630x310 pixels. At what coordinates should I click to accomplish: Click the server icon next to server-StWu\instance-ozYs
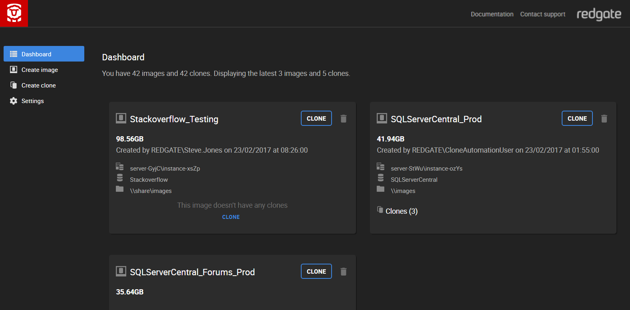tap(381, 166)
